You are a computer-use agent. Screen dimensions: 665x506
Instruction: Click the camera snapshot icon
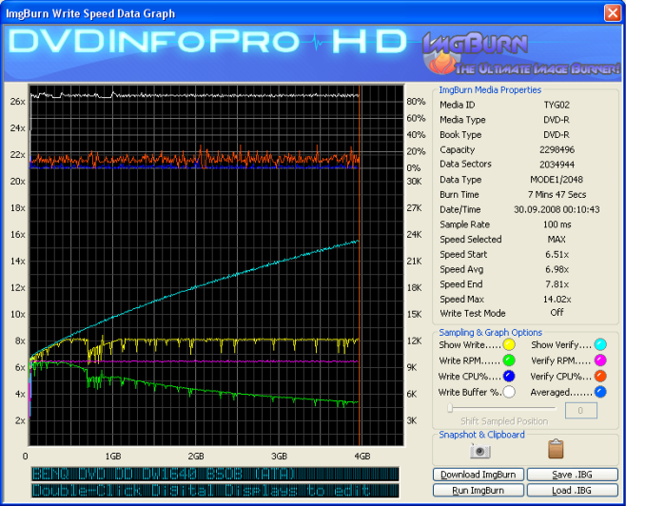pyautogui.click(x=480, y=450)
